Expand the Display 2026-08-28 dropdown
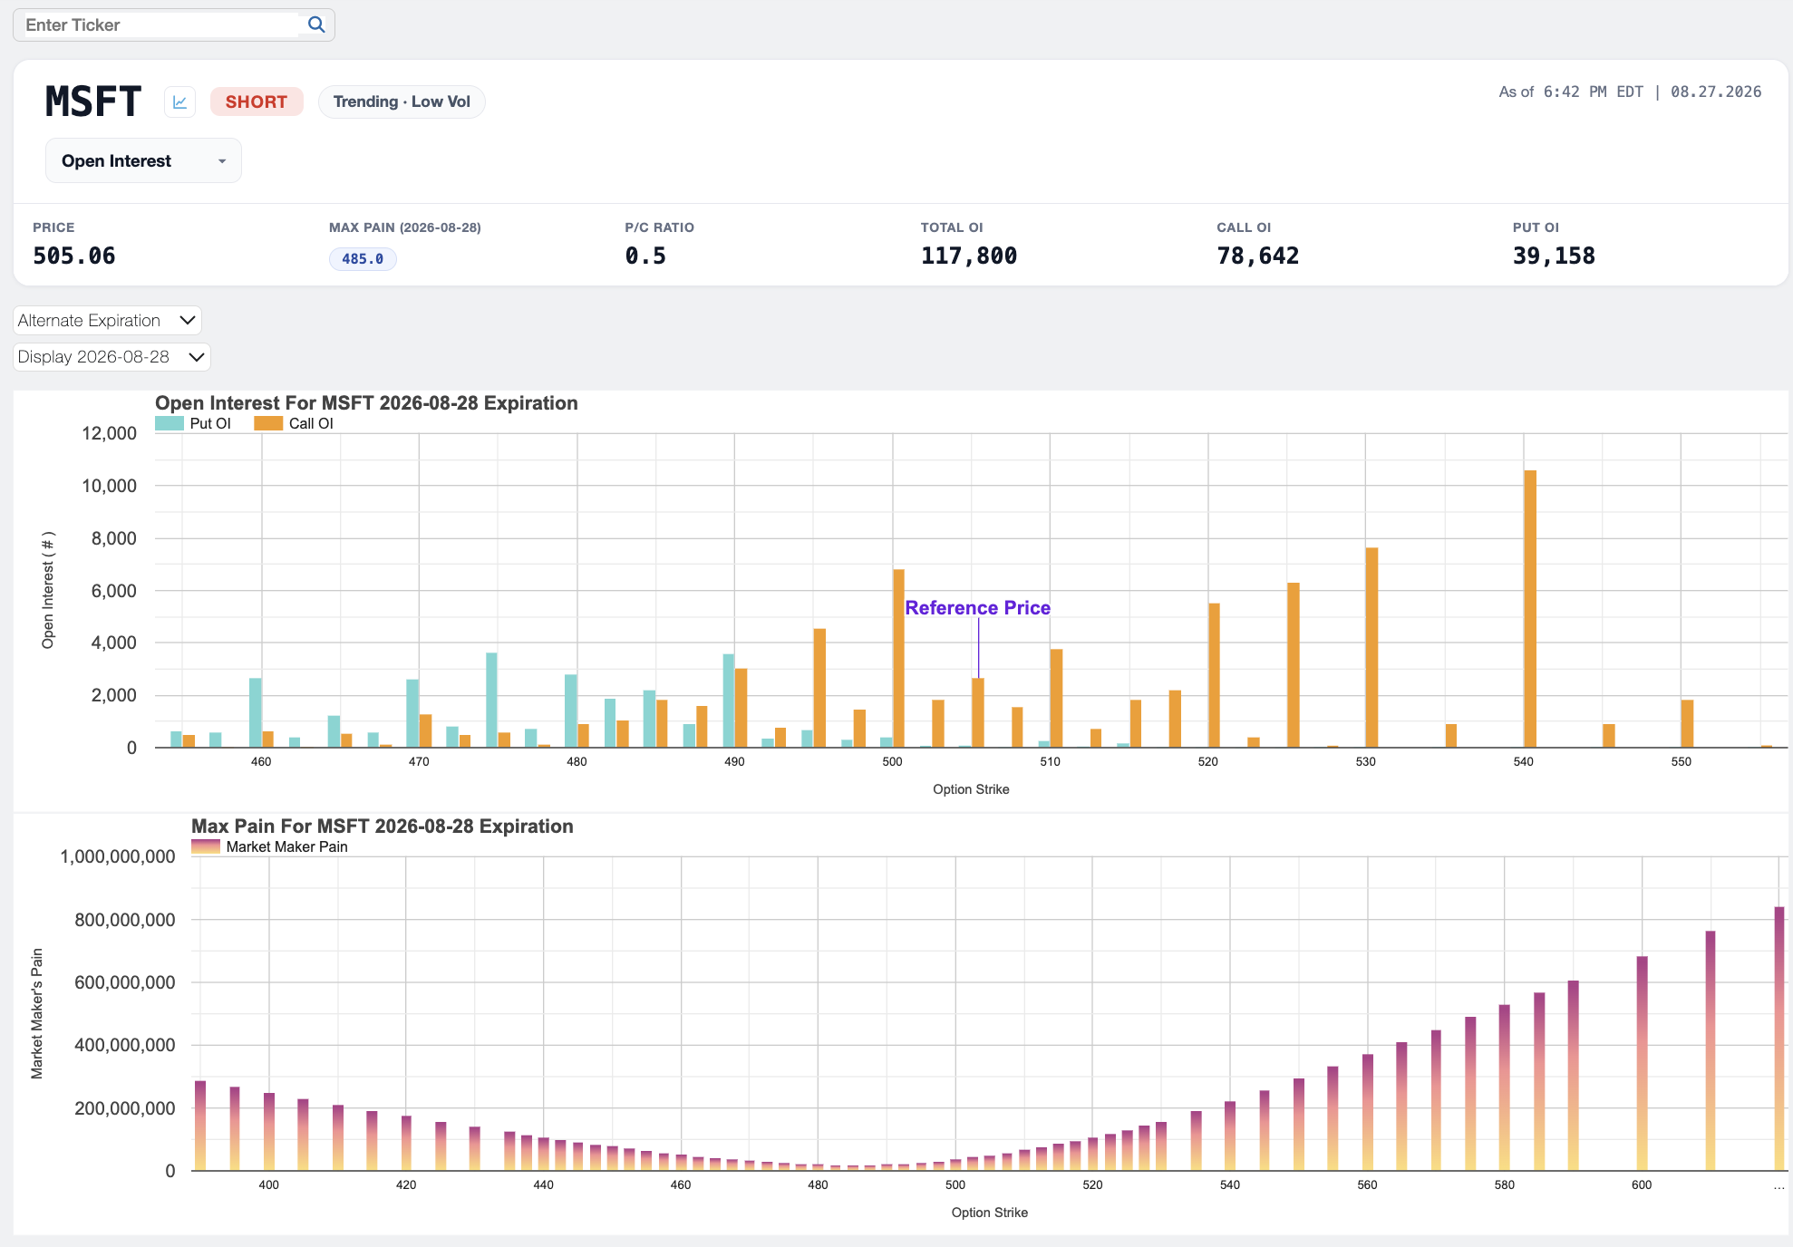 pyautogui.click(x=111, y=356)
